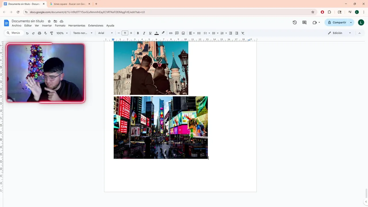
Task: Go to Docs home via blue logo
Action: (6, 23)
